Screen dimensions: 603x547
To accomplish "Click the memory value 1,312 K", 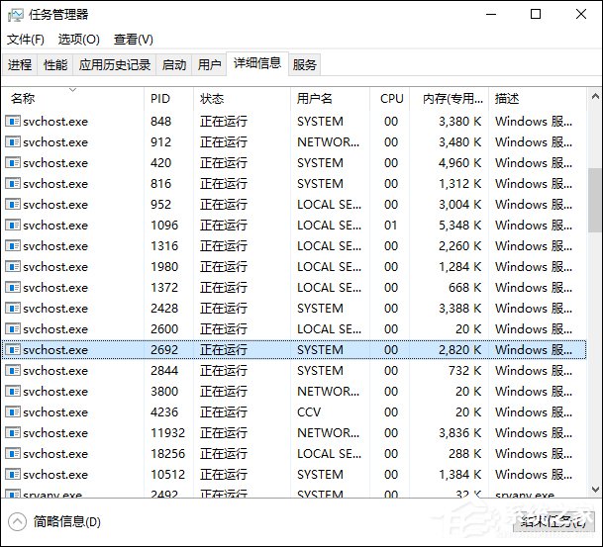I will 459,184.
